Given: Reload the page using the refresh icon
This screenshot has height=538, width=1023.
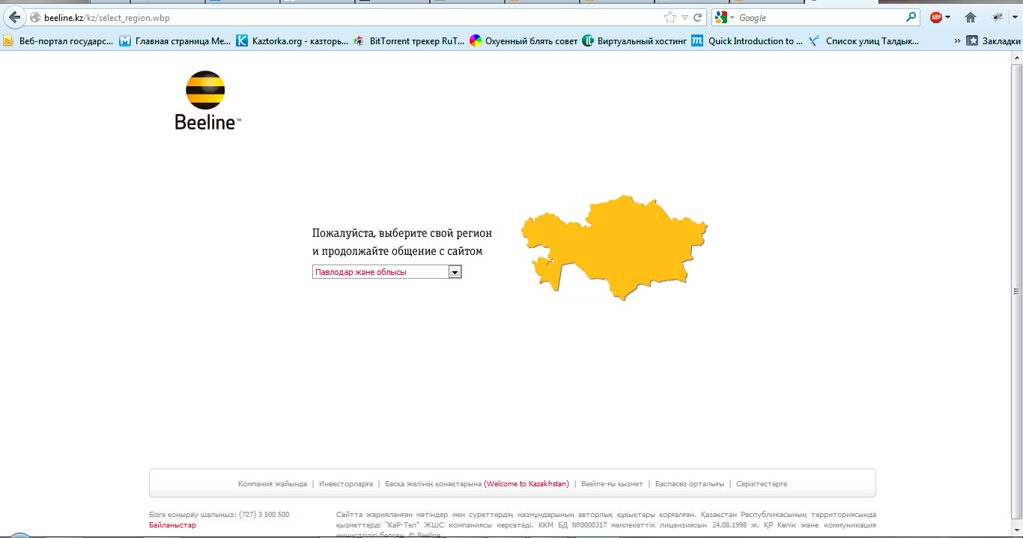Looking at the screenshot, I should point(698,17).
